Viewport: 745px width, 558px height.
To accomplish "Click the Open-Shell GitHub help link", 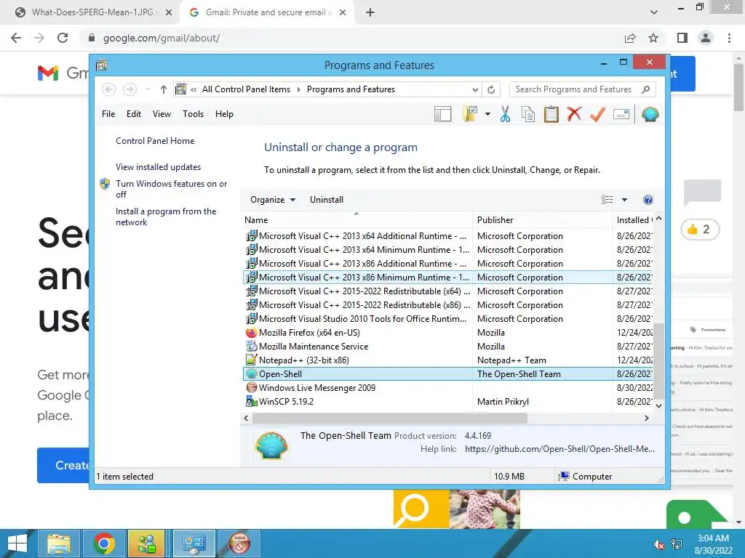I will tap(559, 449).
